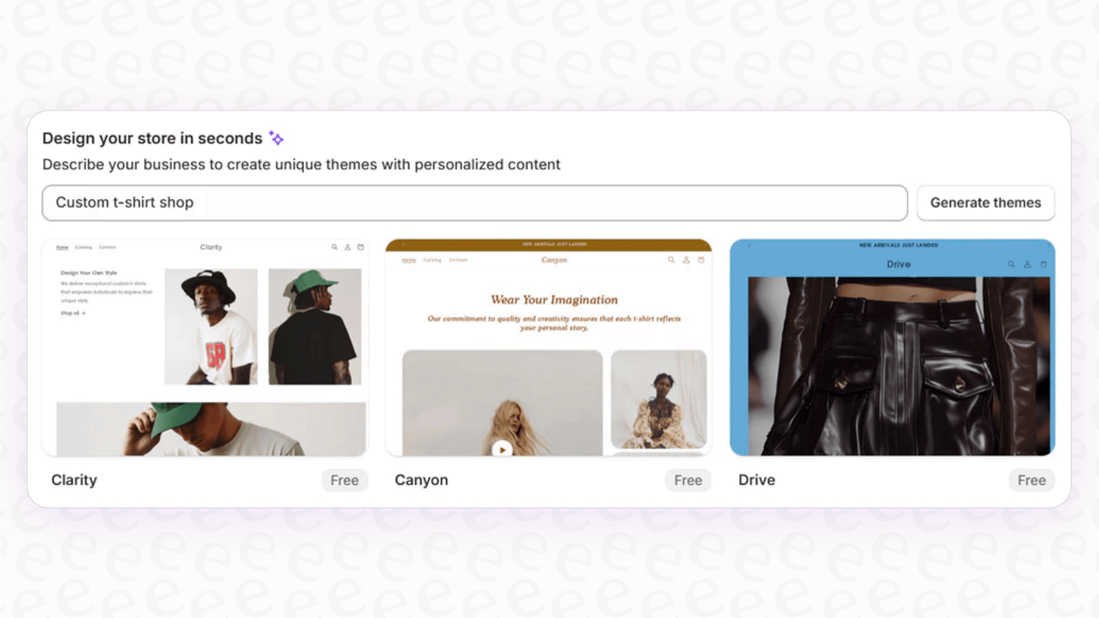Open the shopping bag icon in Canyon preview
1099x618 pixels.
pos(701,260)
